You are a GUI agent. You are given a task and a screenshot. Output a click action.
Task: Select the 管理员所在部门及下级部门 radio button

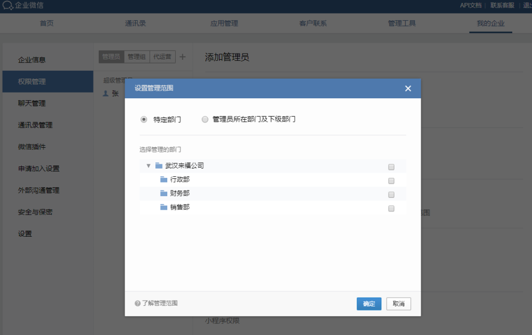[x=205, y=119]
